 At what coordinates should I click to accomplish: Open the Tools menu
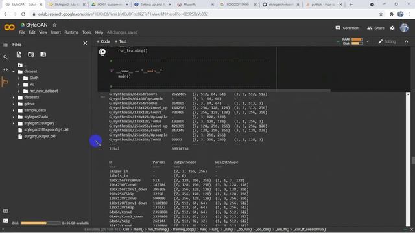[x=87, y=32]
